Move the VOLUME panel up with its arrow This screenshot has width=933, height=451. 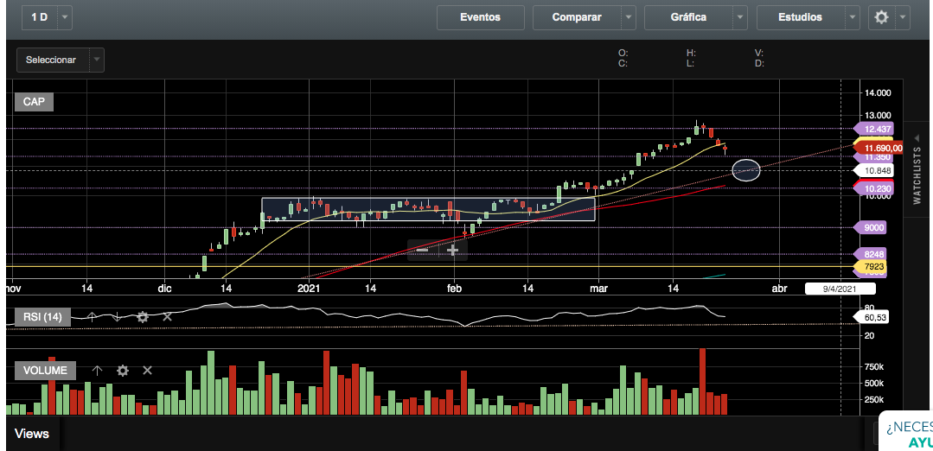click(x=98, y=371)
